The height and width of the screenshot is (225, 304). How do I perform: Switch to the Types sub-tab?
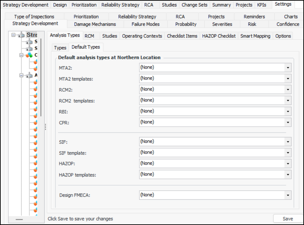60,48
